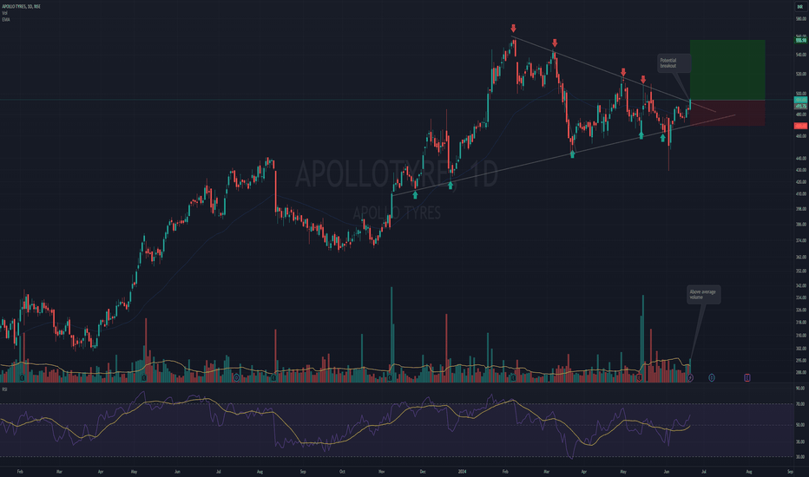This screenshot has height=477, width=809.
Task: Select the descending upper trendline of the triangle
Action: (x=614, y=74)
